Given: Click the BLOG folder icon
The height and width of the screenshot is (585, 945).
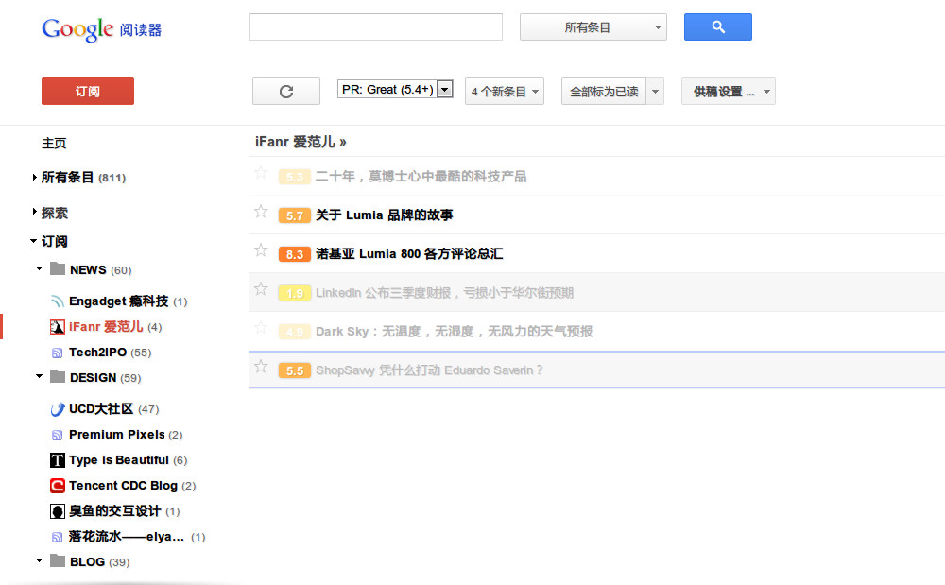Looking at the screenshot, I should pyautogui.click(x=58, y=561).
